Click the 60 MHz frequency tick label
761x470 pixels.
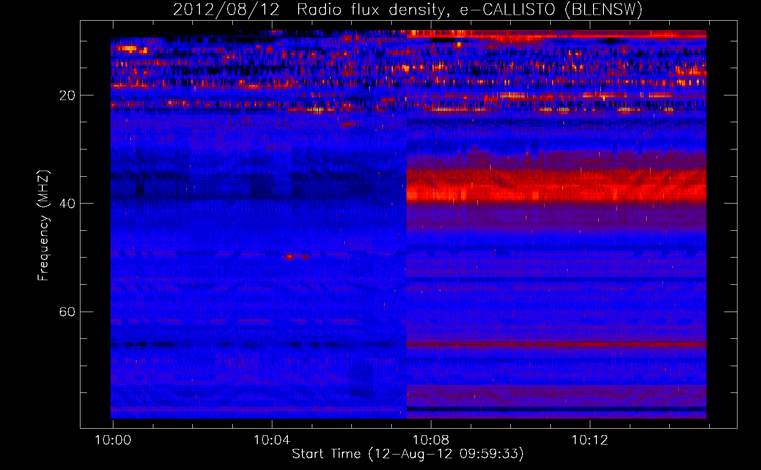67,312
